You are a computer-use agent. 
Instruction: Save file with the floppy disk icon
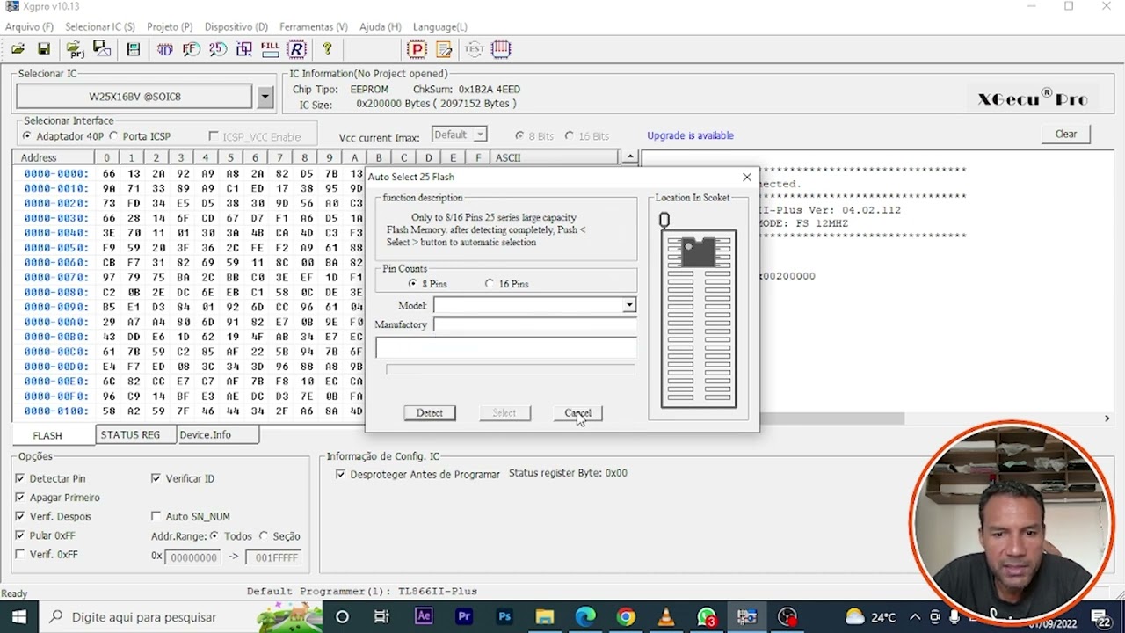coord(43,49)
